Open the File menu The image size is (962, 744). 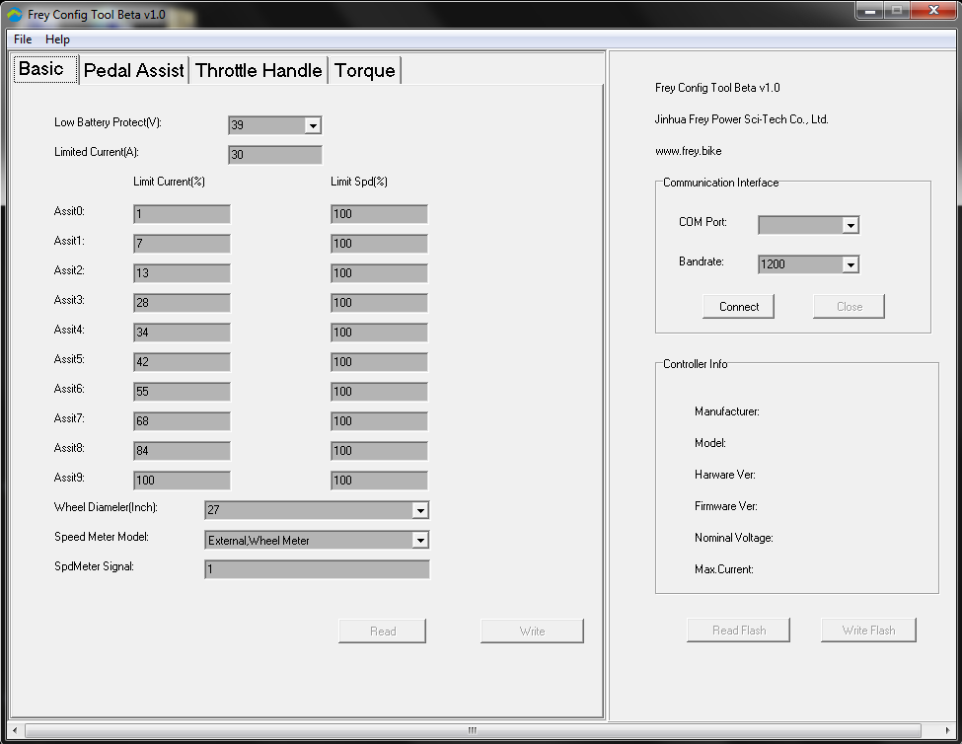pos(23,39)
